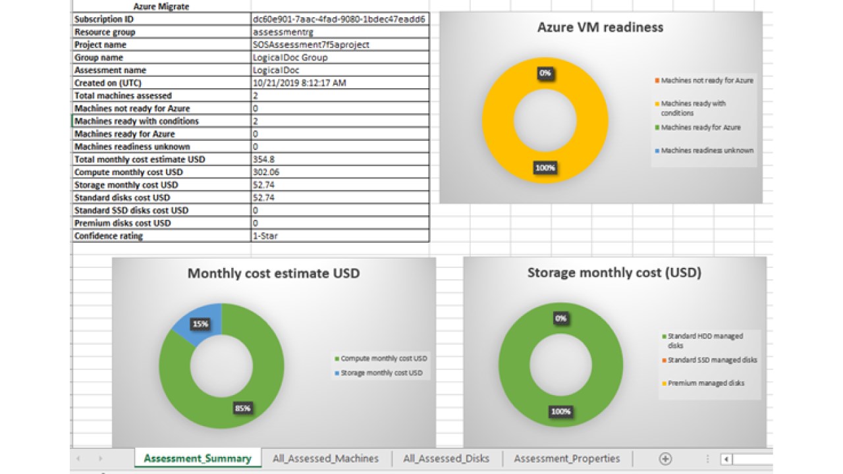Select the 'Project name' label cell

161,45
